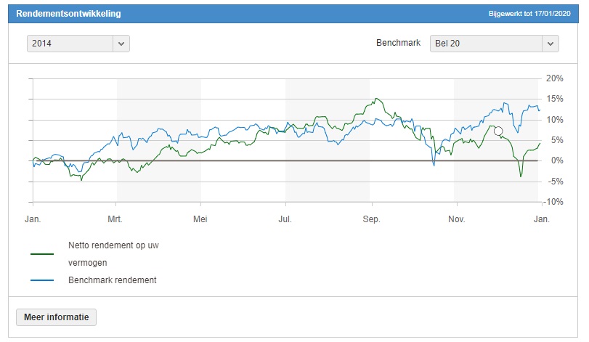The width and height of the screenshot is (589, 342).
Task: Click the white circle marker on green line
Action: click(498, 131)
